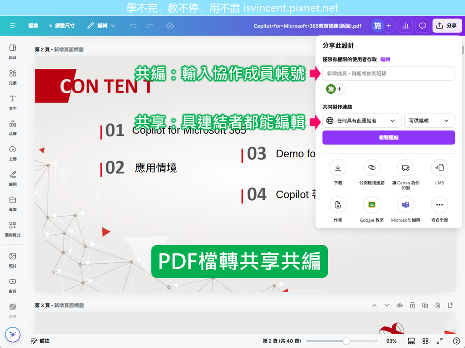The image size is (465, 348).
Task: Expand the 編輯 mode dropdown
Action: click(x=101, y=26)
